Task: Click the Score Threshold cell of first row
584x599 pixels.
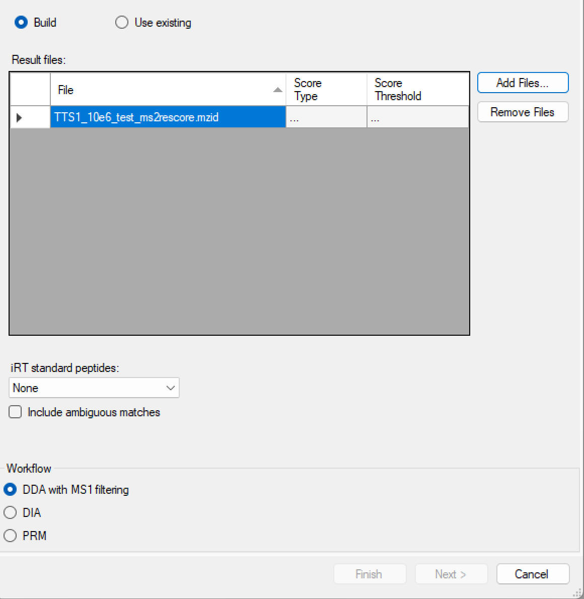Action: [417, 118]
